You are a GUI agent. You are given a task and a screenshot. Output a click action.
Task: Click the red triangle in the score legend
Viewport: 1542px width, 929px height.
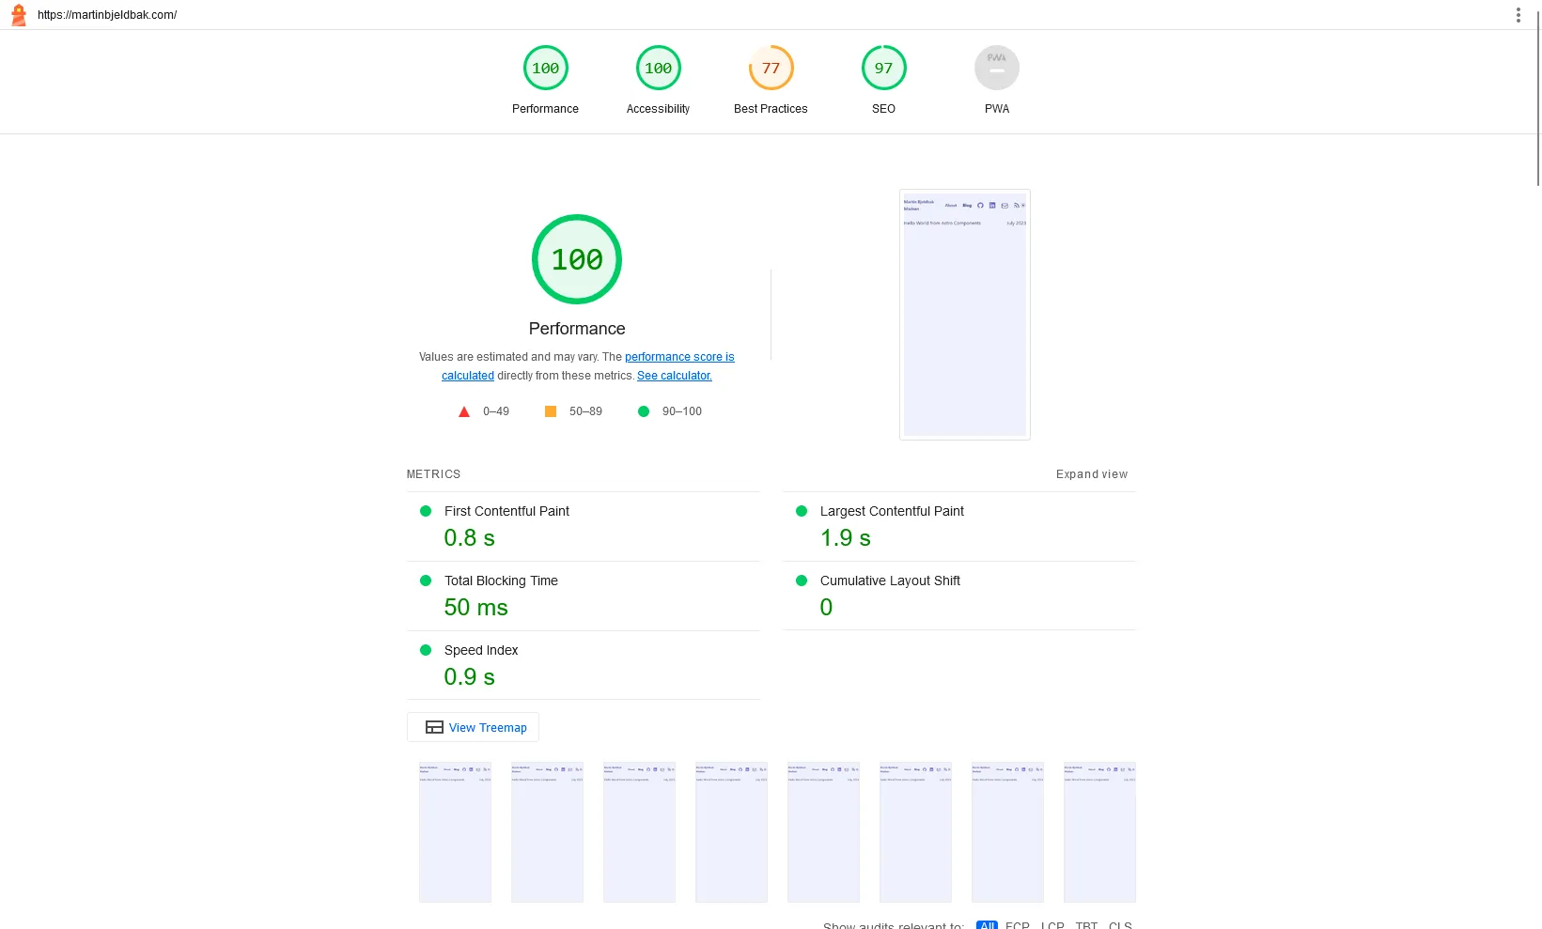(x=463, y=411)
